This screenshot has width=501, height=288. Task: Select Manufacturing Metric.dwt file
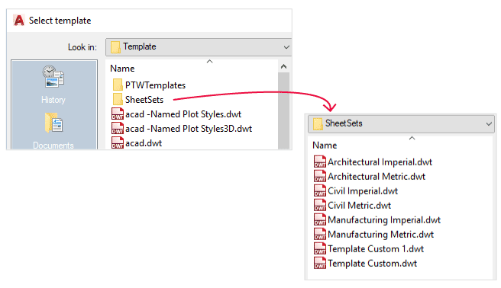[x=380, y=235]
